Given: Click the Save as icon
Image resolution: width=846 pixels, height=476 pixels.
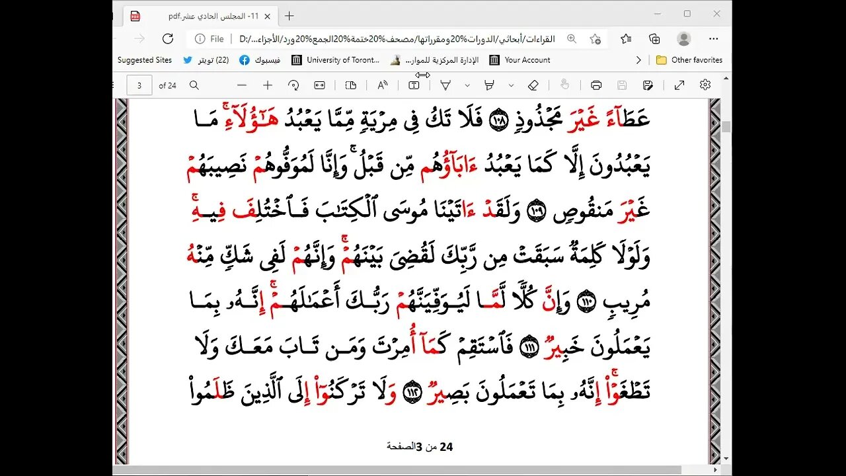Looking at the screenshot, I should click(648, 85).
